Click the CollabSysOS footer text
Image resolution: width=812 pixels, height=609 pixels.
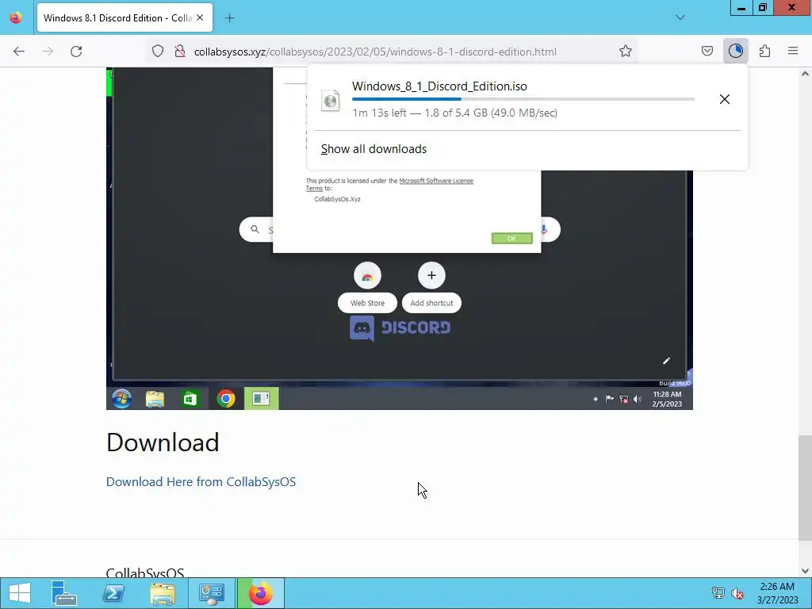click(x=145, y=573)
